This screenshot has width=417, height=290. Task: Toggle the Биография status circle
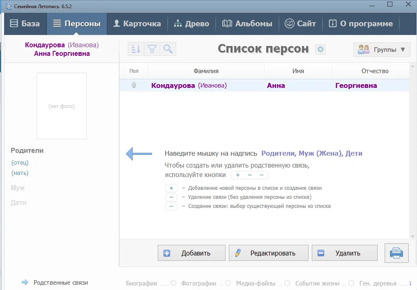[173, 283]
